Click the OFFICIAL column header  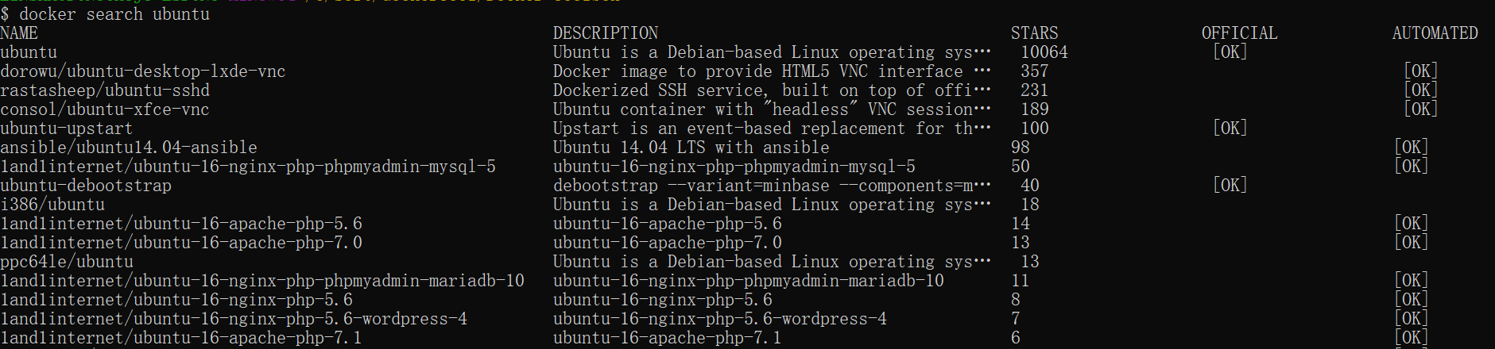[1239, 33]
